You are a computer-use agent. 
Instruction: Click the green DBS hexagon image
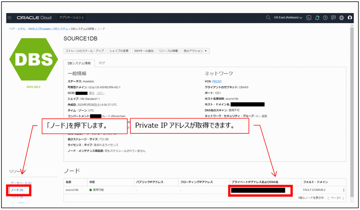coord(33,59)
